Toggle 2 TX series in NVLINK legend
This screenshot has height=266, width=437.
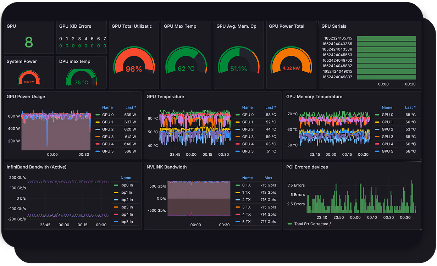click(x=246, y=200)
